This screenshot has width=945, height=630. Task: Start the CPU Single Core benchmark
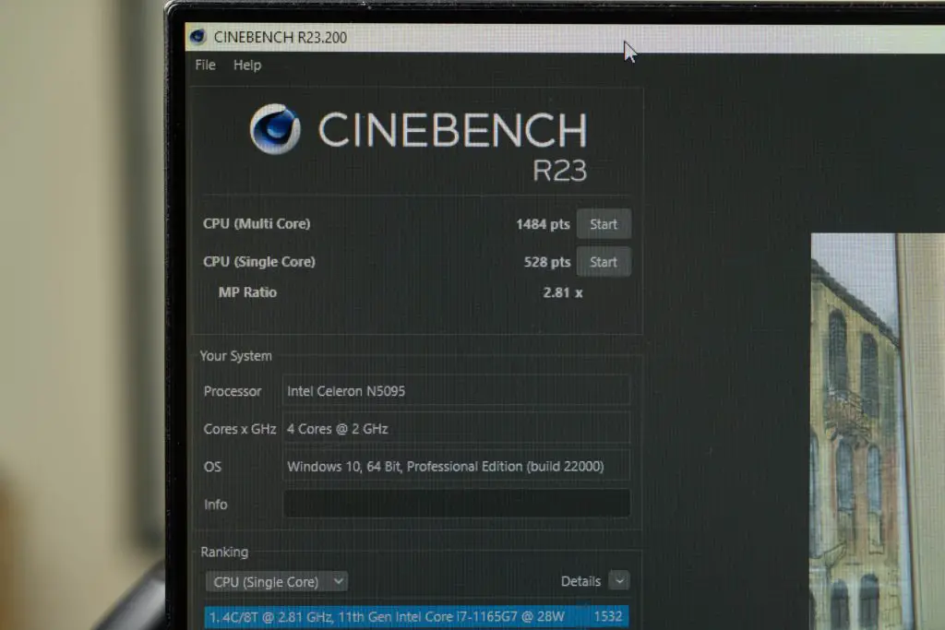[x=604, y=262]
